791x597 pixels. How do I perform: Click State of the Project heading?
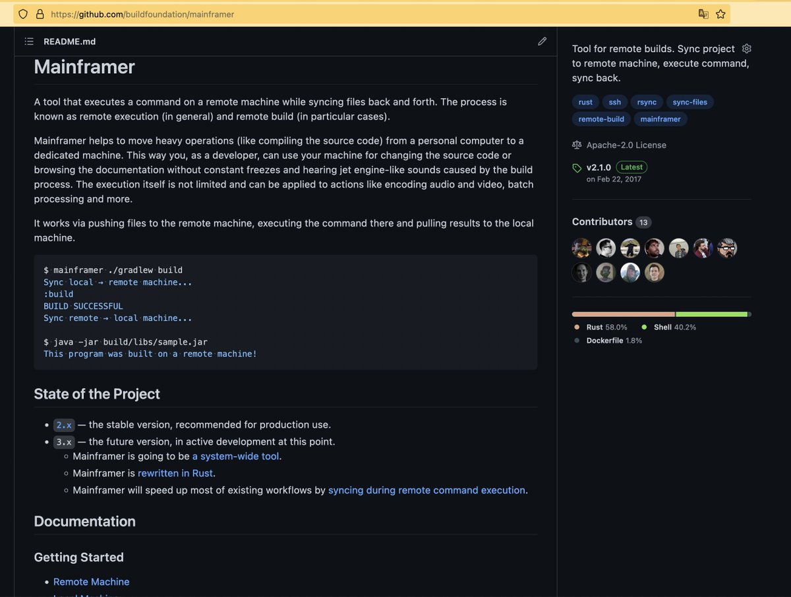tap(97, 394)
